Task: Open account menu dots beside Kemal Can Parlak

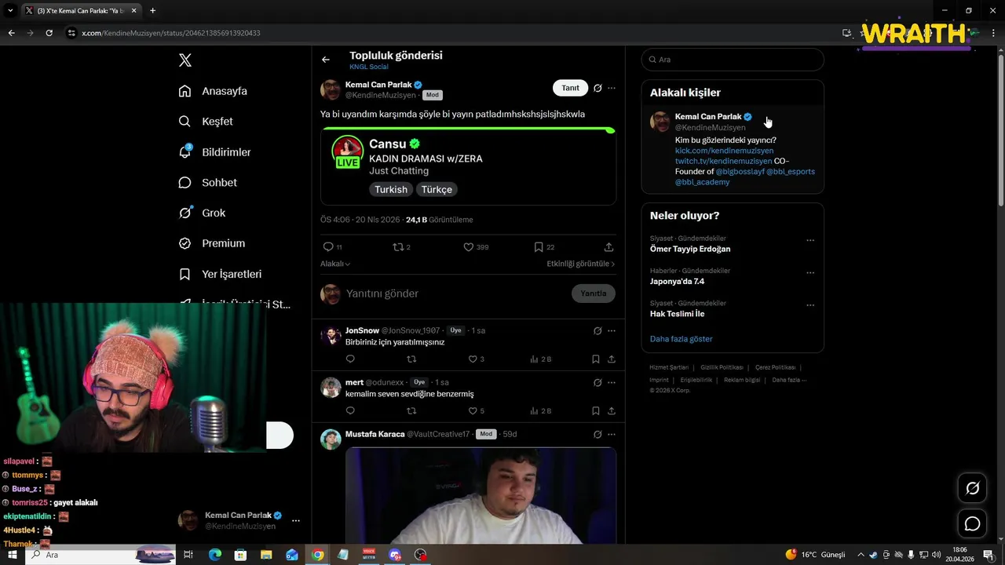Action: (296, 520)
